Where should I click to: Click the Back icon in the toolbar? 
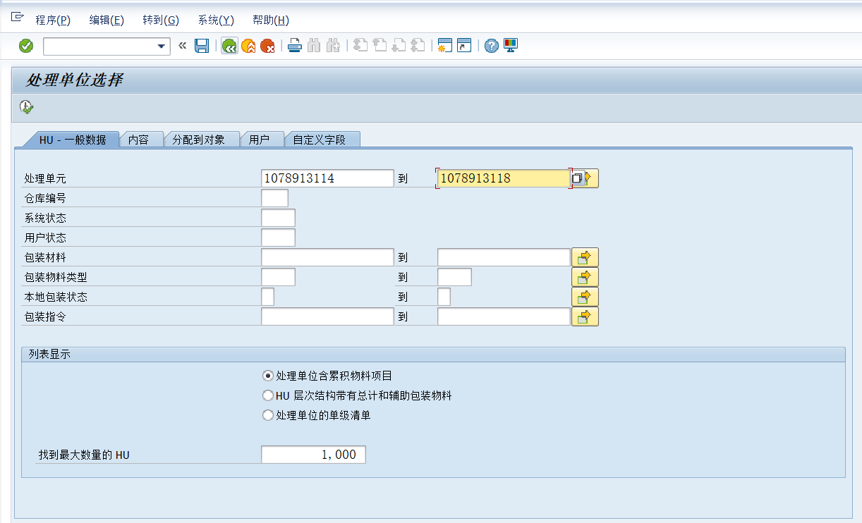point(229,45)
